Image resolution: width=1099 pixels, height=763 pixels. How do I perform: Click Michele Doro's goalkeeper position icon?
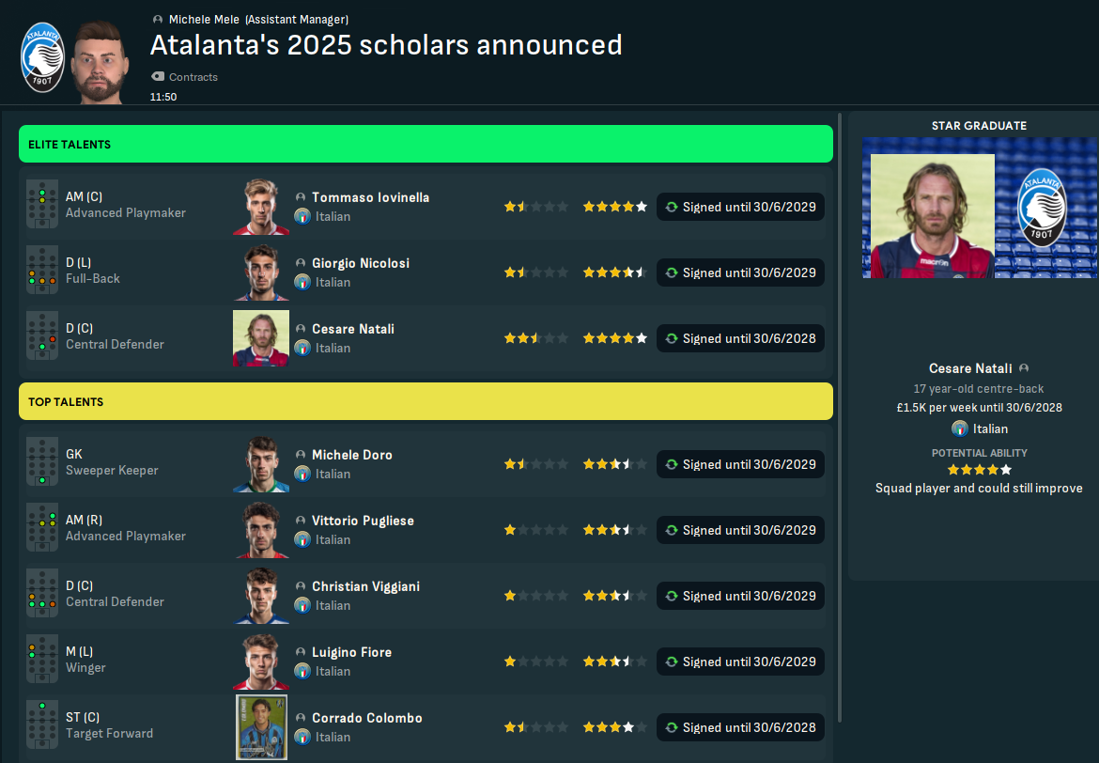(42, 462)
